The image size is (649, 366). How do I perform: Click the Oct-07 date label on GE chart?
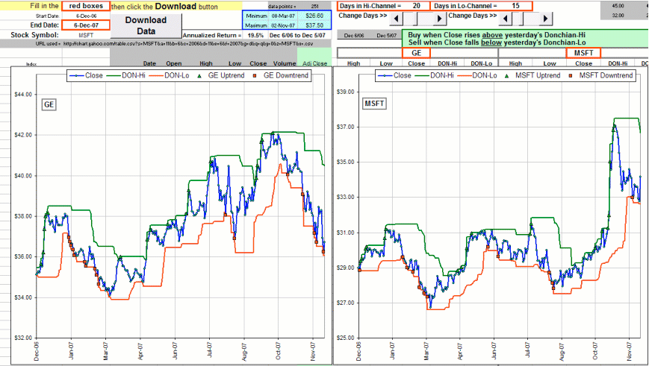[278, 351]
